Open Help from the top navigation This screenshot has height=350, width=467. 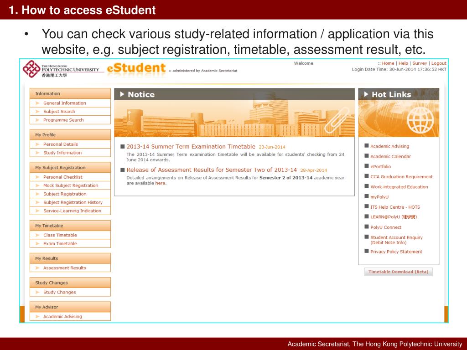403,63
